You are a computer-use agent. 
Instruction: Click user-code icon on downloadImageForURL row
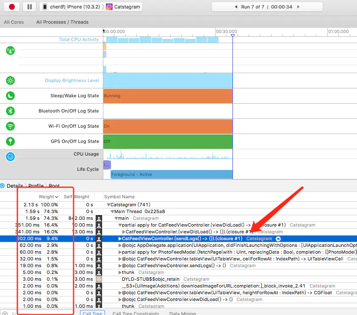pyautogui.click(x=99, y=286)
